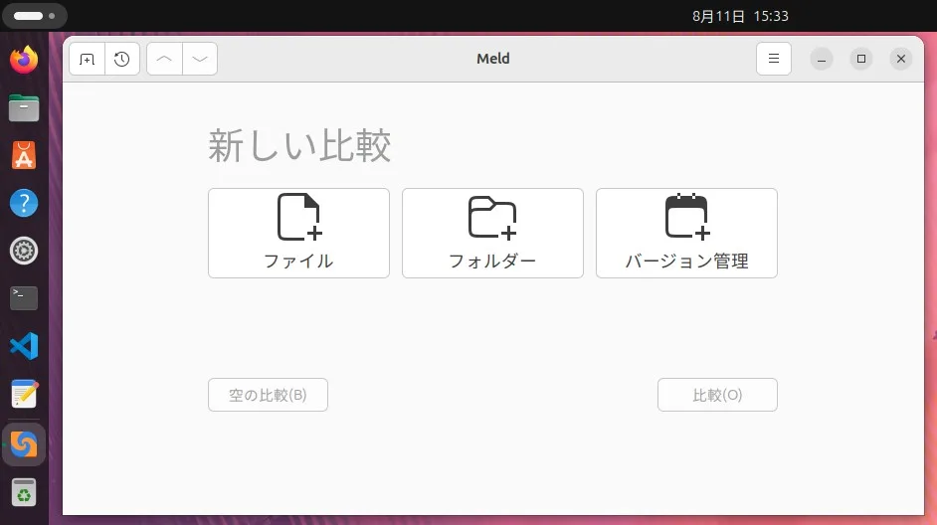Open the Trash from the dock

[x=24, y=493]
